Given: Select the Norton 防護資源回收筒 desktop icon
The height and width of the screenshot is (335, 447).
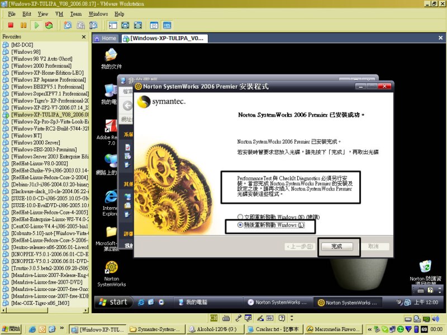Looking at the screenshot, I should 425,272.
